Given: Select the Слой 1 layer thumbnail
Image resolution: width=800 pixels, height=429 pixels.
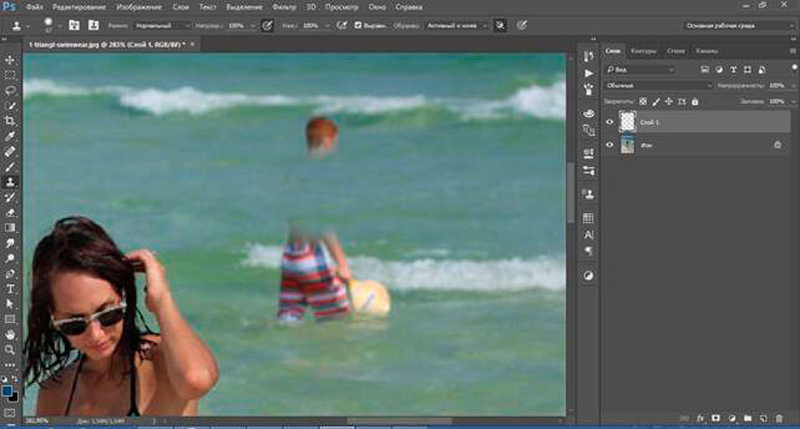Looking at the screenshot, I should [627, 122].
